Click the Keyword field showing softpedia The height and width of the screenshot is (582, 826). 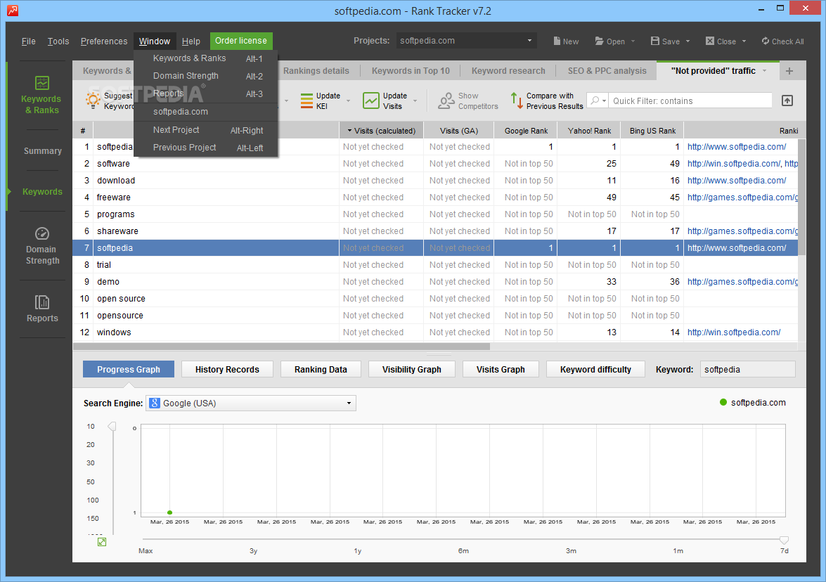point(747,369)
